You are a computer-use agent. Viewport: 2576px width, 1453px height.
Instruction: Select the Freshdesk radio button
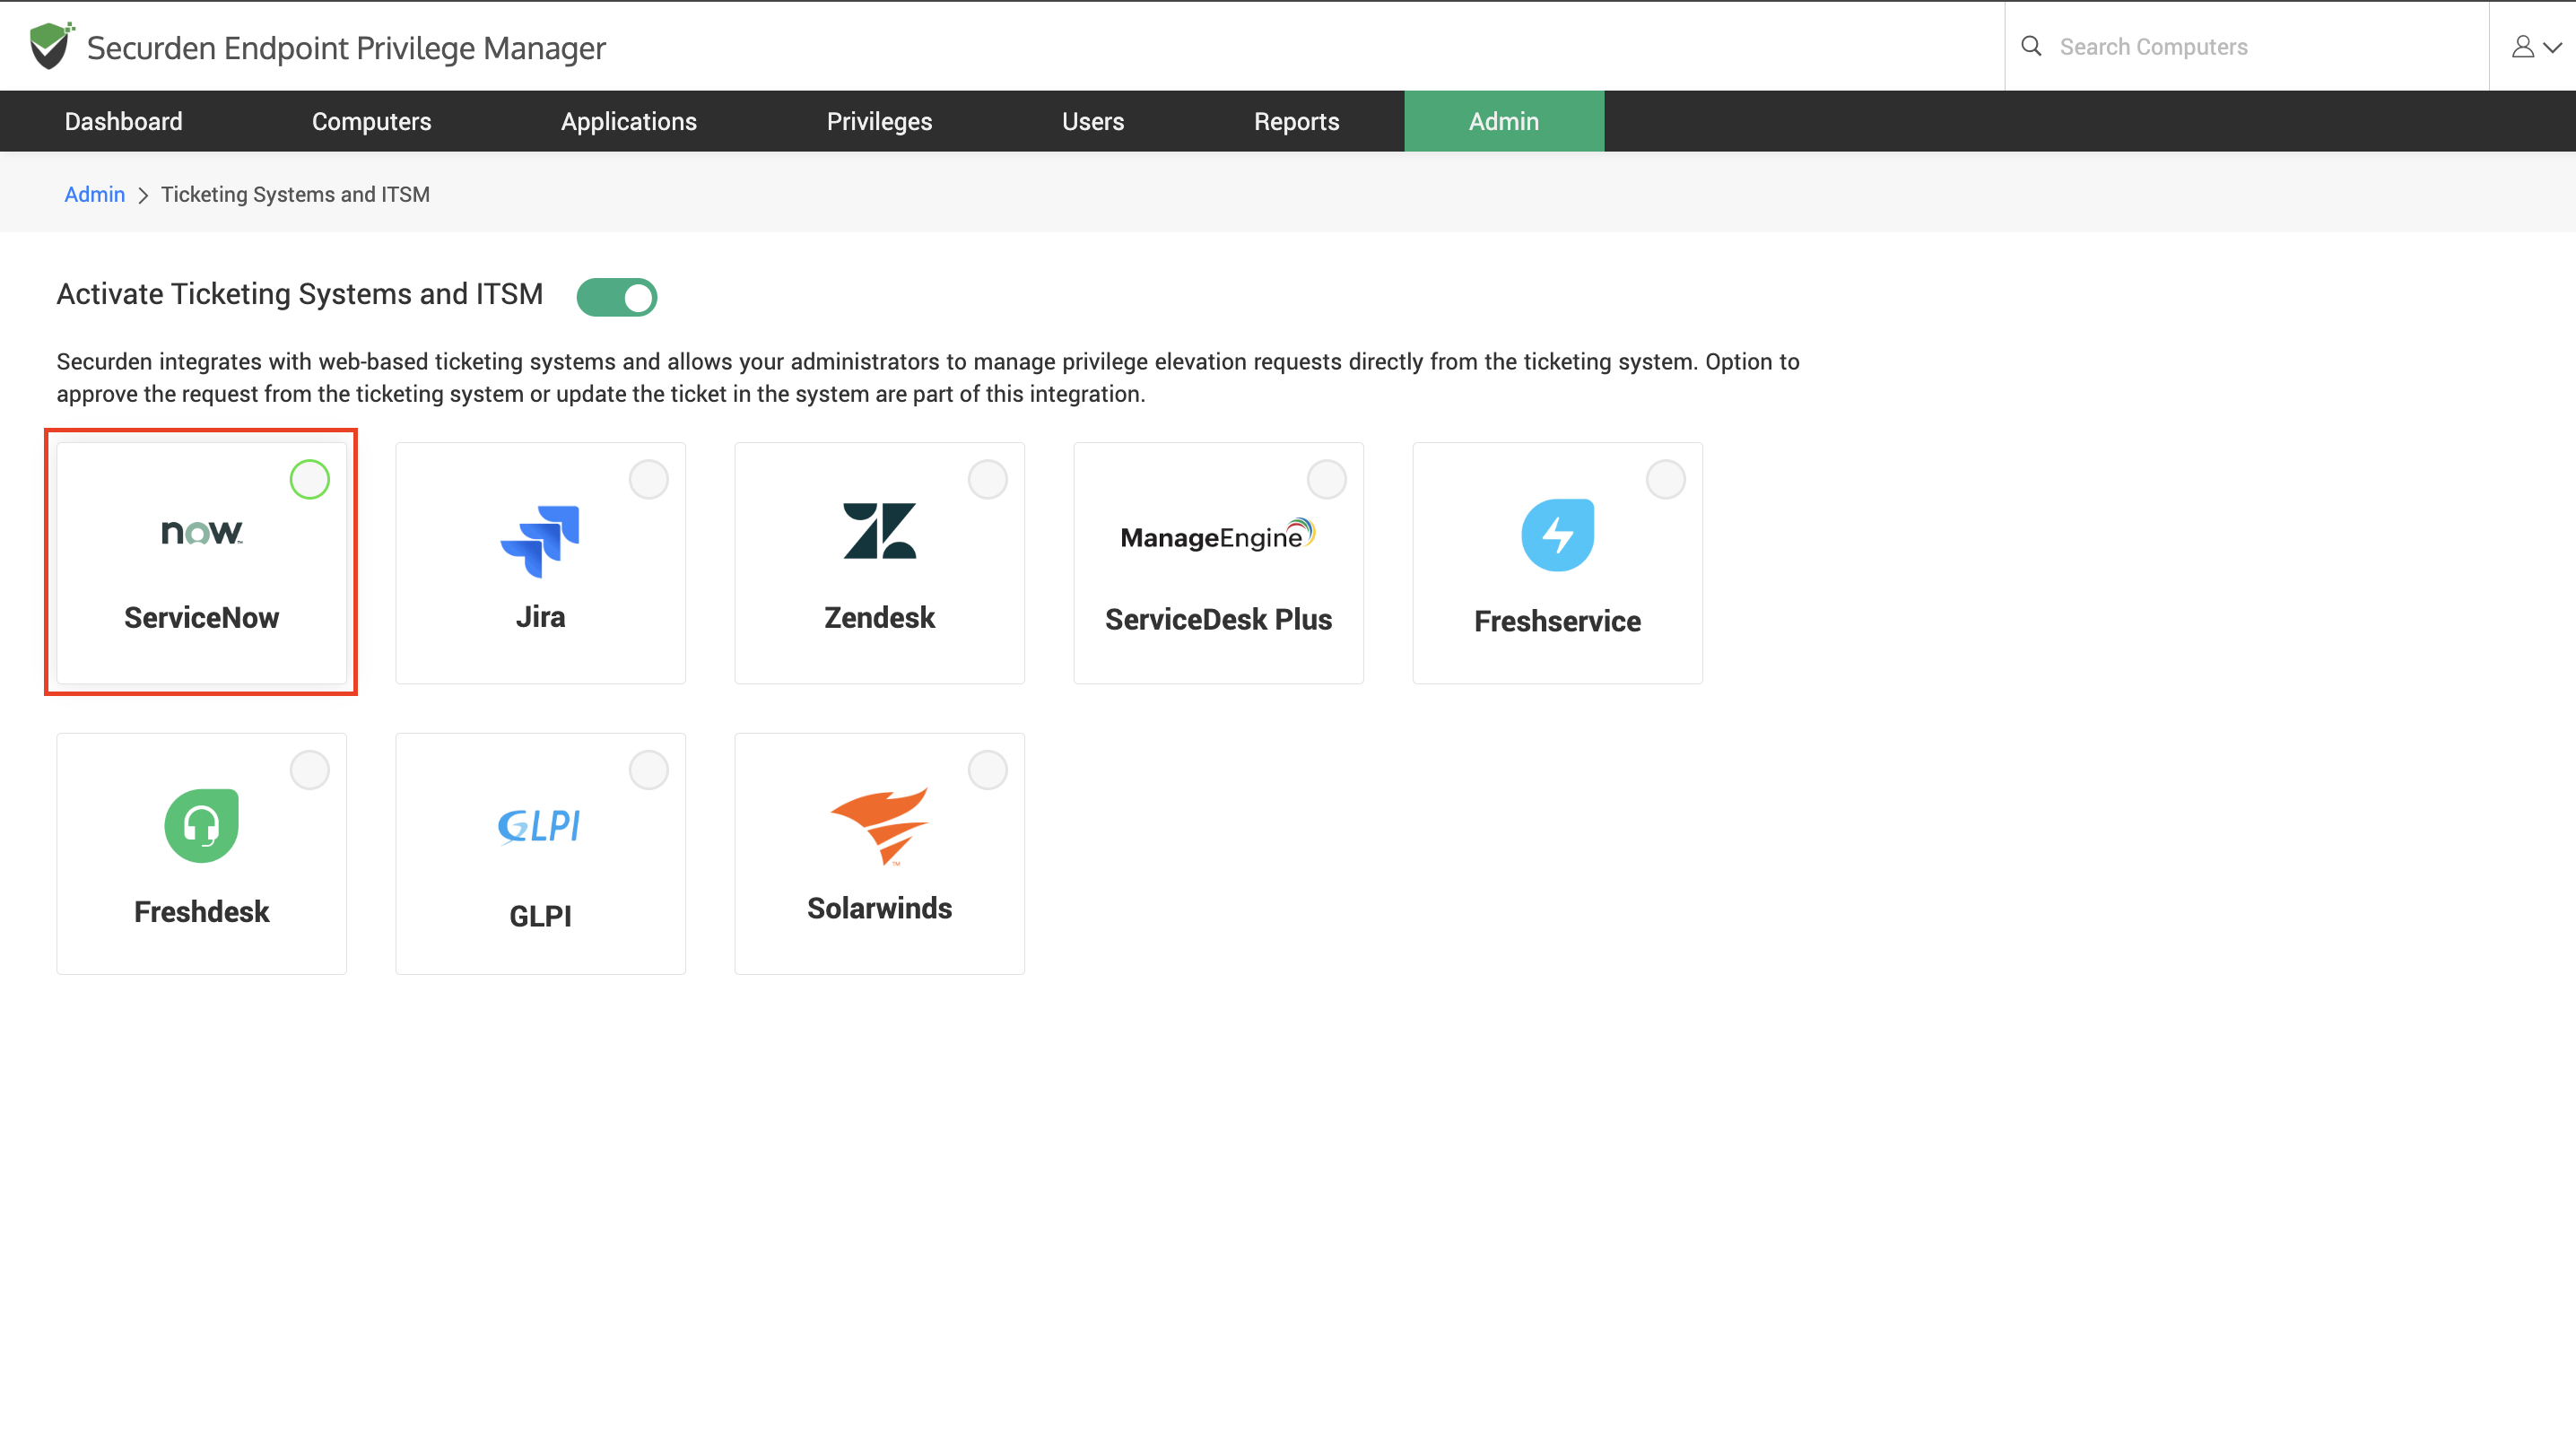309,770
